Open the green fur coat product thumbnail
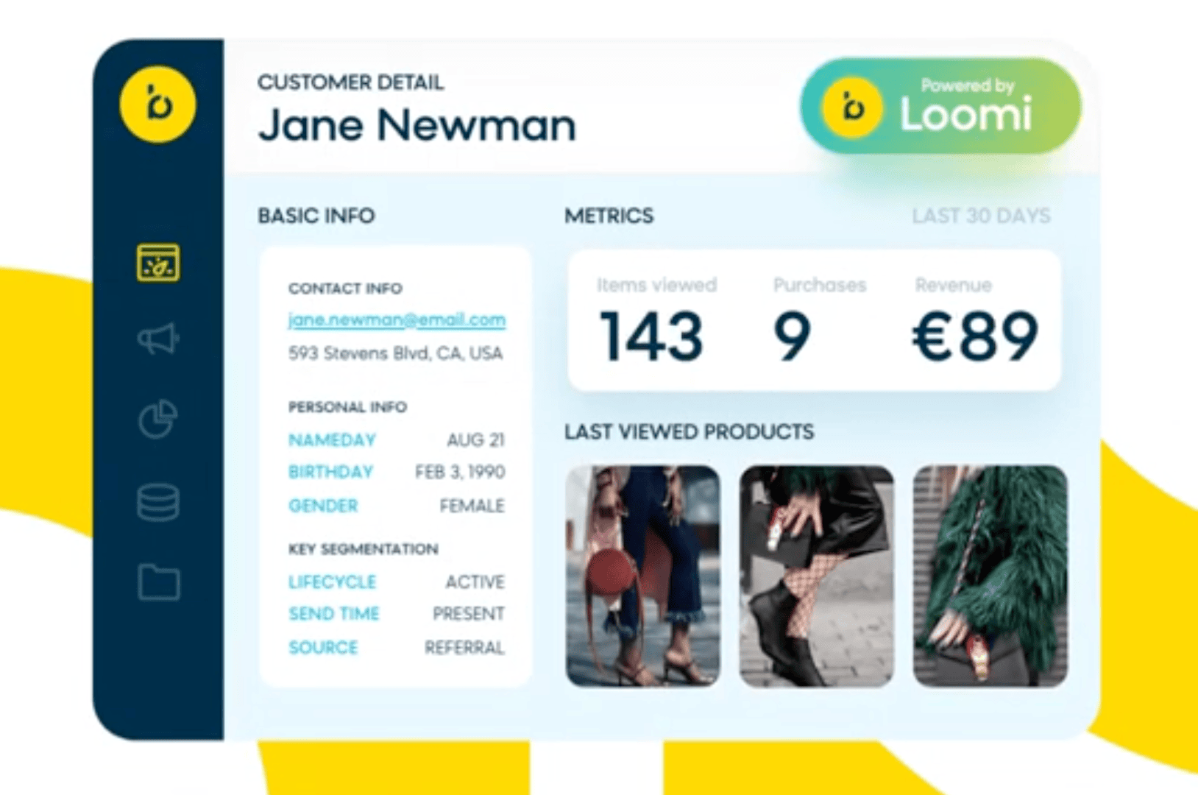 click(990, 576)
